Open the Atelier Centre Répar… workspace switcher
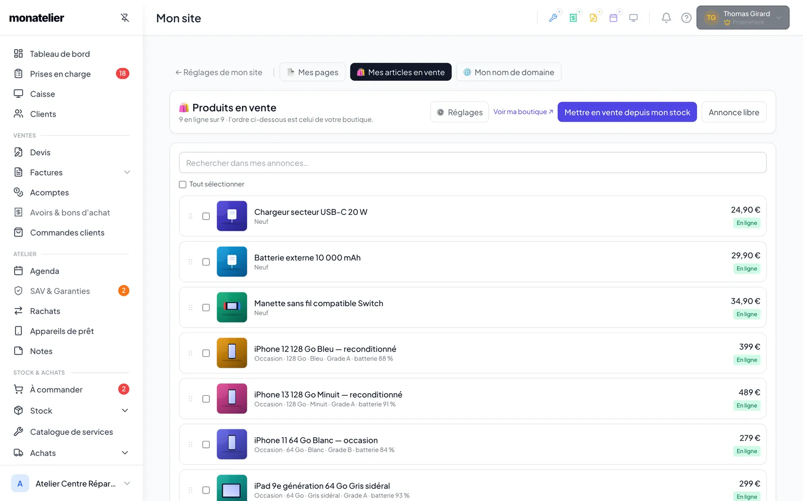The image size is (803, 501). [x=71, y=483]
